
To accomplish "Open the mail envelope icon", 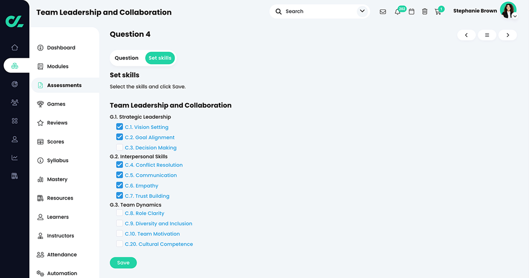I will [383, 11].
